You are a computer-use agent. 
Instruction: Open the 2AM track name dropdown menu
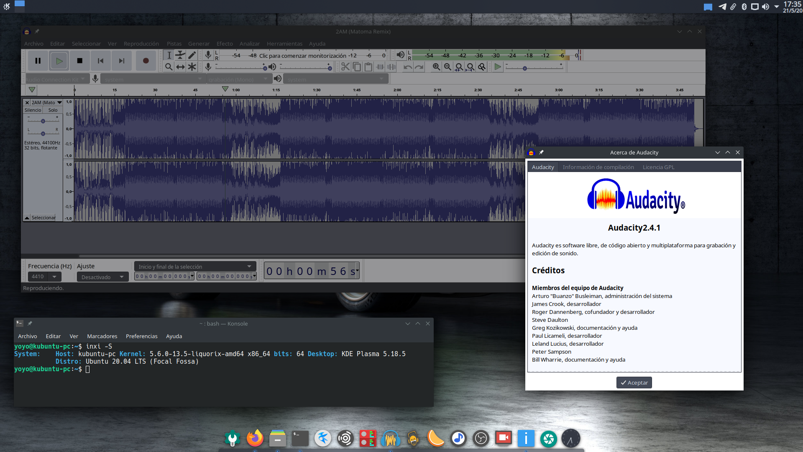pos(59,103)
